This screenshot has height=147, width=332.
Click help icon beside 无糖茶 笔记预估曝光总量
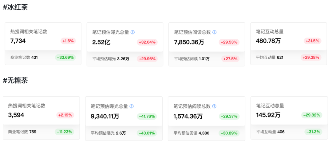coord(132,106)
